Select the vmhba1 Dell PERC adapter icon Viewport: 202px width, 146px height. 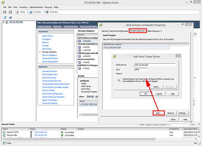80,68
